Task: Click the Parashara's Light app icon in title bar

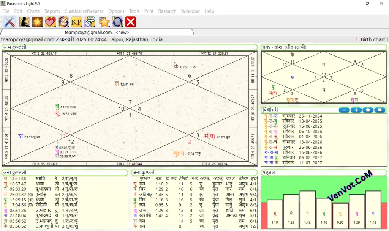Action: pos(3,3)
